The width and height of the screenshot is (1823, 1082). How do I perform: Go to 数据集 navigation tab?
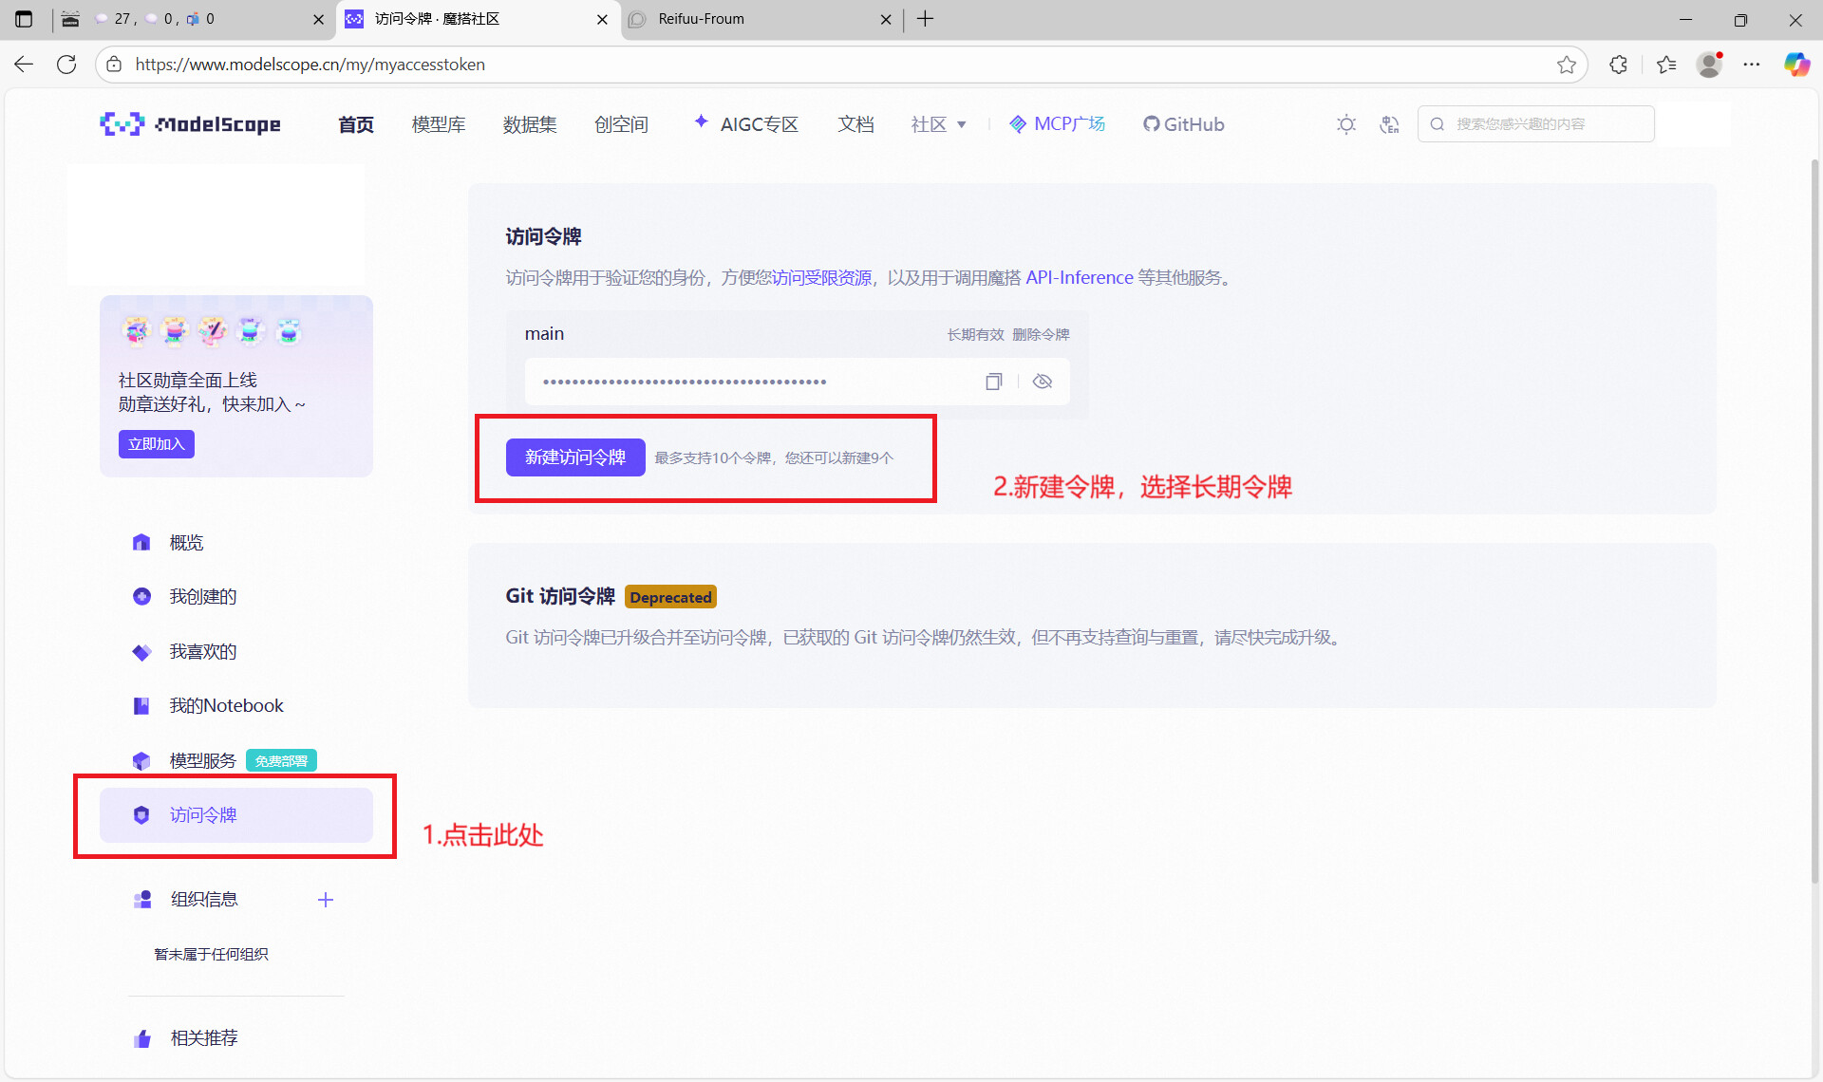click(x=529, y=124)
